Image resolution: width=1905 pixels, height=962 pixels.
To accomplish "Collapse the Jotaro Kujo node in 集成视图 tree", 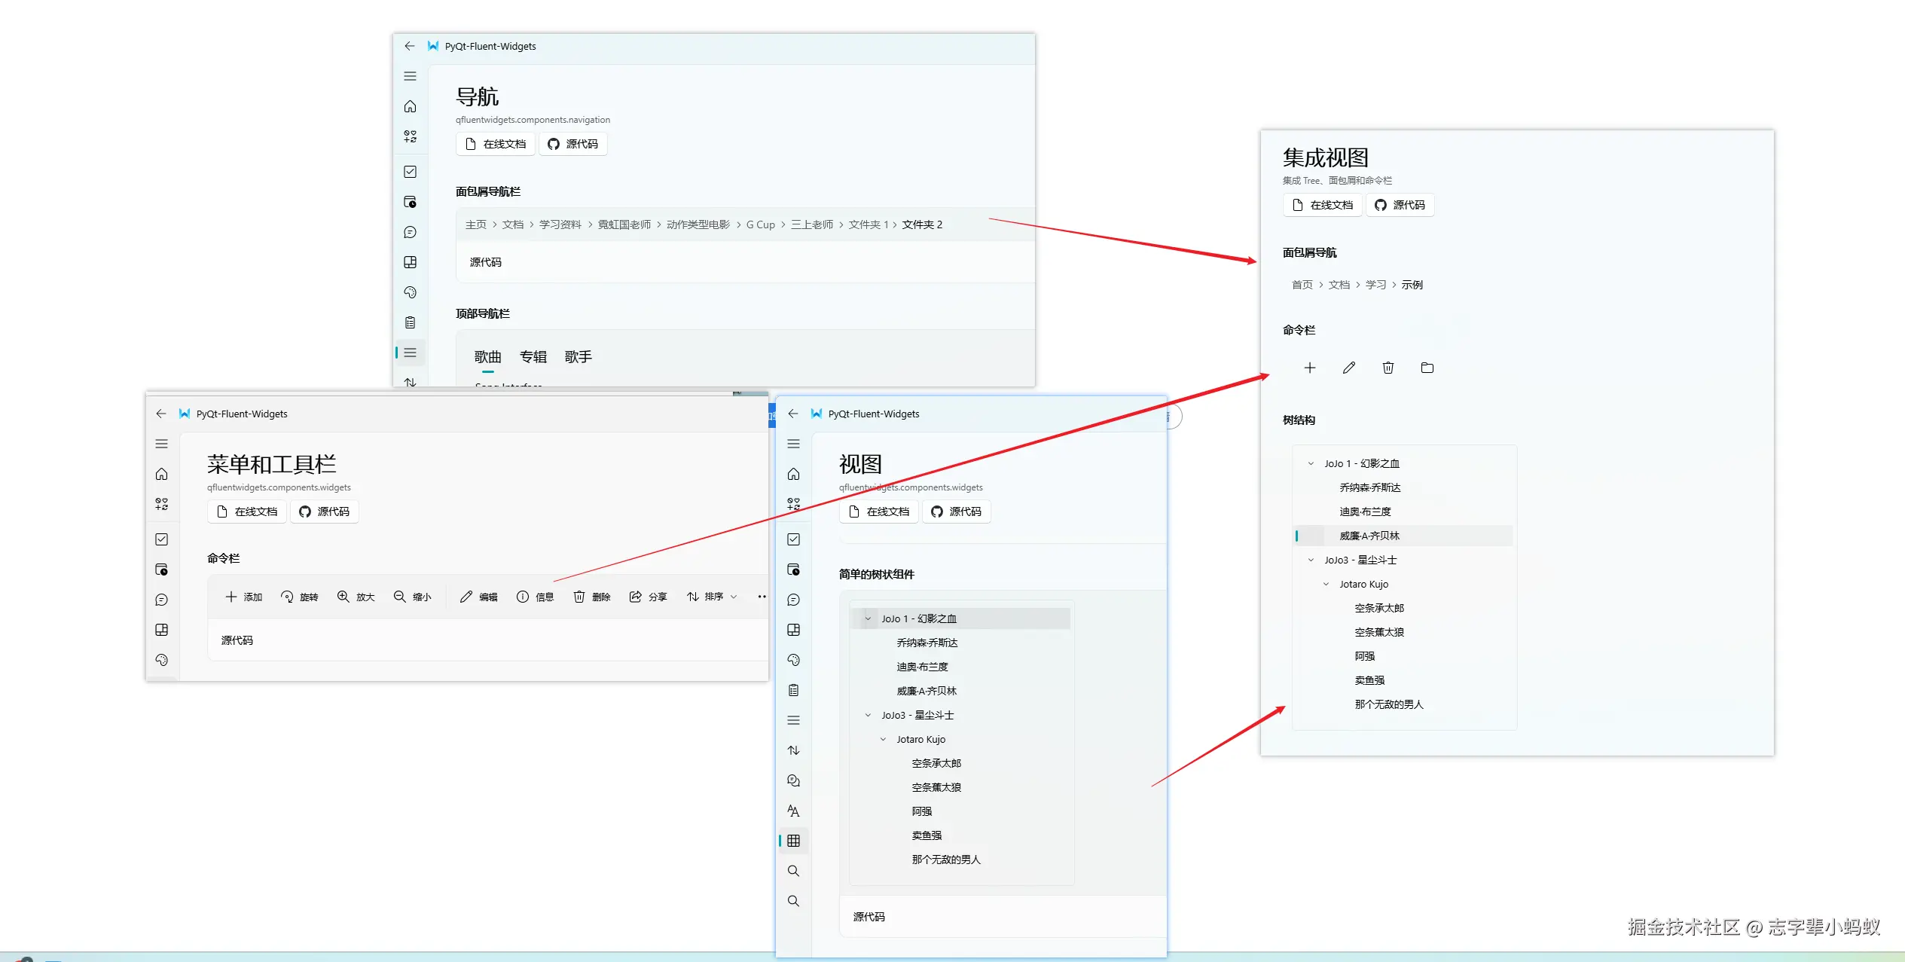I will click(x=1326, y=584).
